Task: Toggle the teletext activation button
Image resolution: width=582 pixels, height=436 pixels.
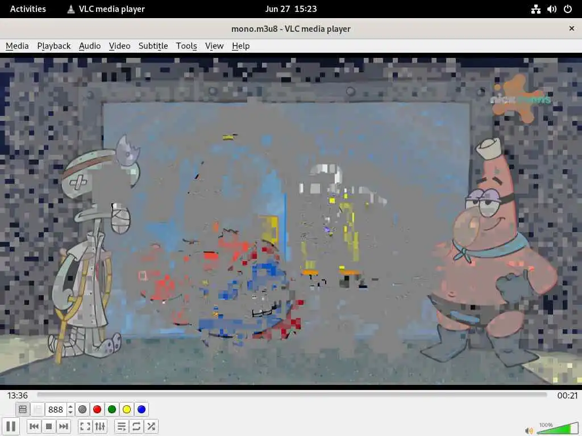Action: pos(23,409)
